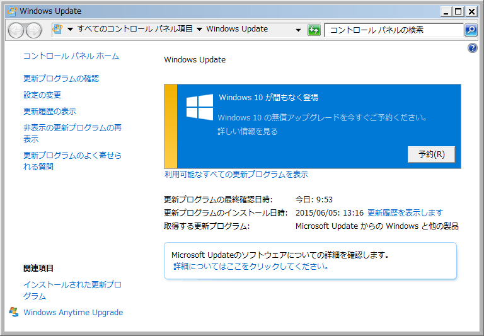
Task: Close the Windows Update window
Action: point(471,12)
